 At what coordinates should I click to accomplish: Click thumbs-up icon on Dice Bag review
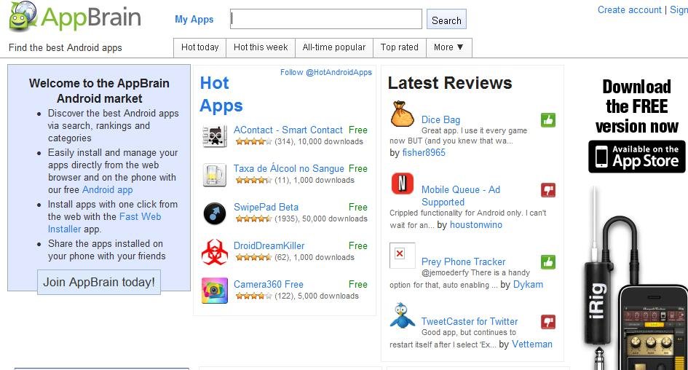[548, 120]
